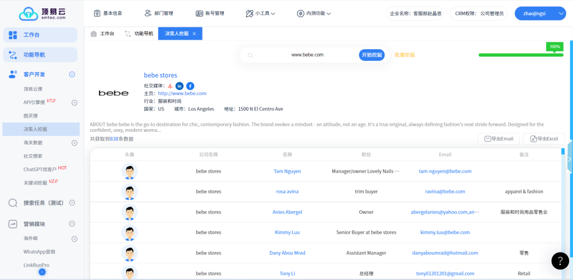
Task: Click the search magnifier icon in domain field
Action: coord(250,55)
